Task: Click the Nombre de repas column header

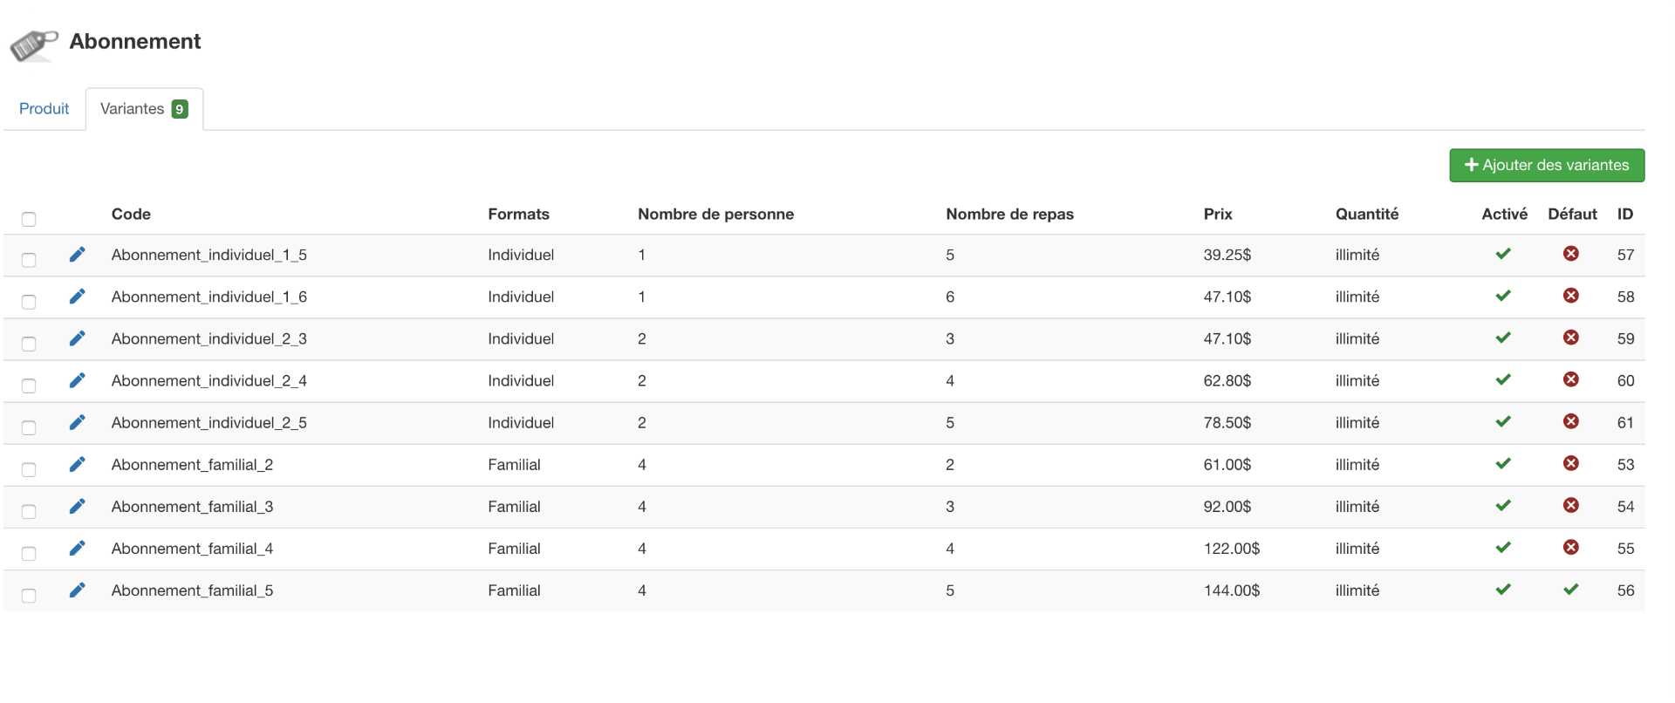Action: coord(1009,215)
